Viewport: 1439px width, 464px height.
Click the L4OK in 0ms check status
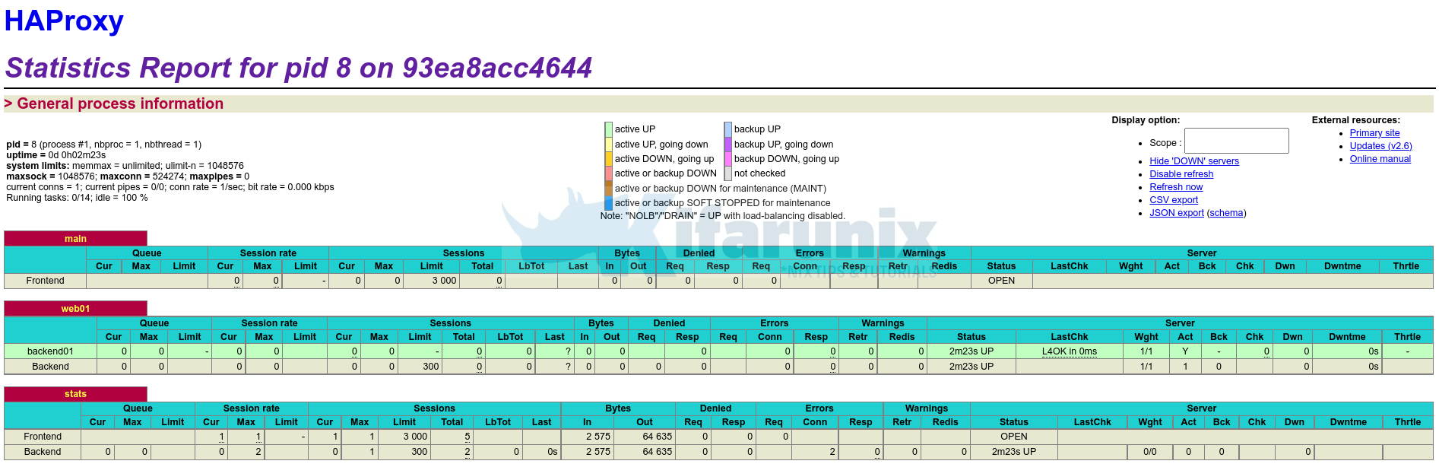(1069, 351)
